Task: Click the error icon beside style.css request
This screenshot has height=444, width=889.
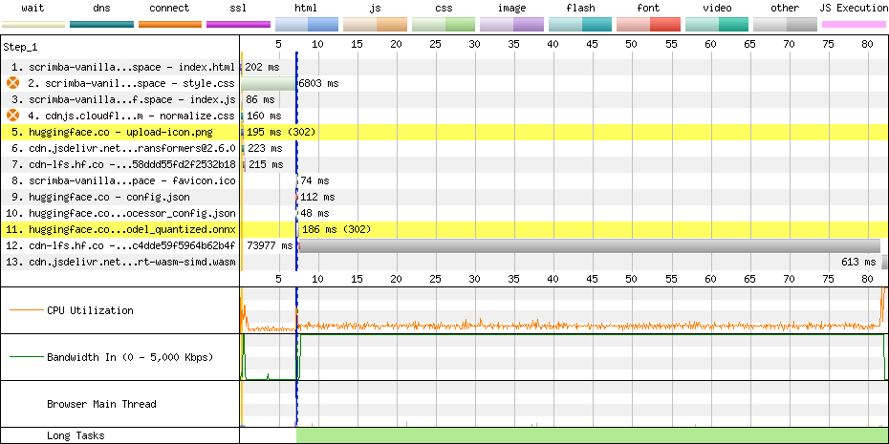Action: [x=13, y=84]
